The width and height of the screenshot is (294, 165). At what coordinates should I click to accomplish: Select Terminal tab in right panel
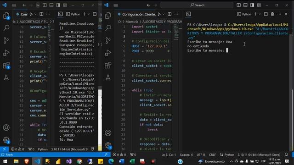189,14
